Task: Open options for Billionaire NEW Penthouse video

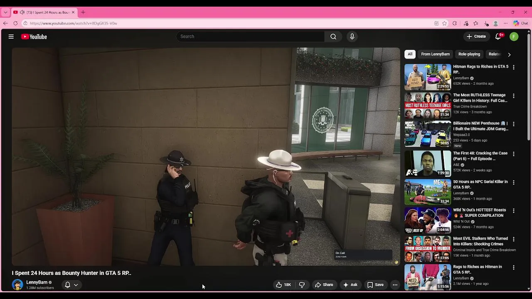Action: (x=514, y=124)
